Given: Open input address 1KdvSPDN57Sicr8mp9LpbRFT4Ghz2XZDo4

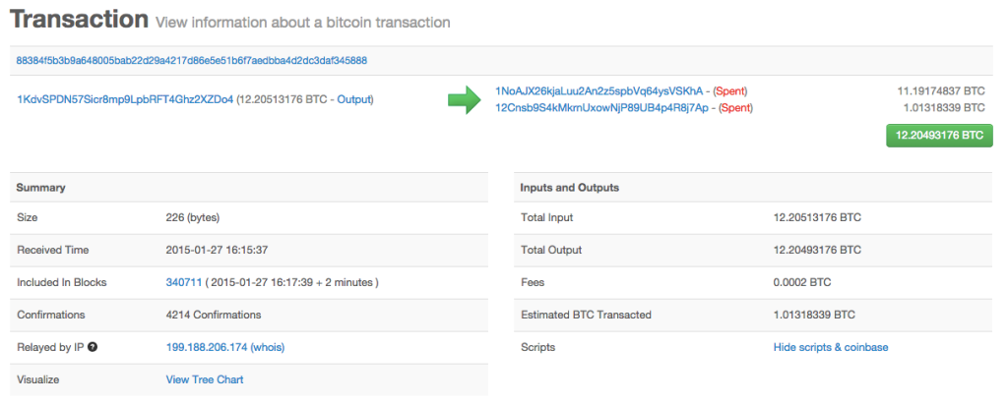Looking at the screenshot, I should [125, 99].
